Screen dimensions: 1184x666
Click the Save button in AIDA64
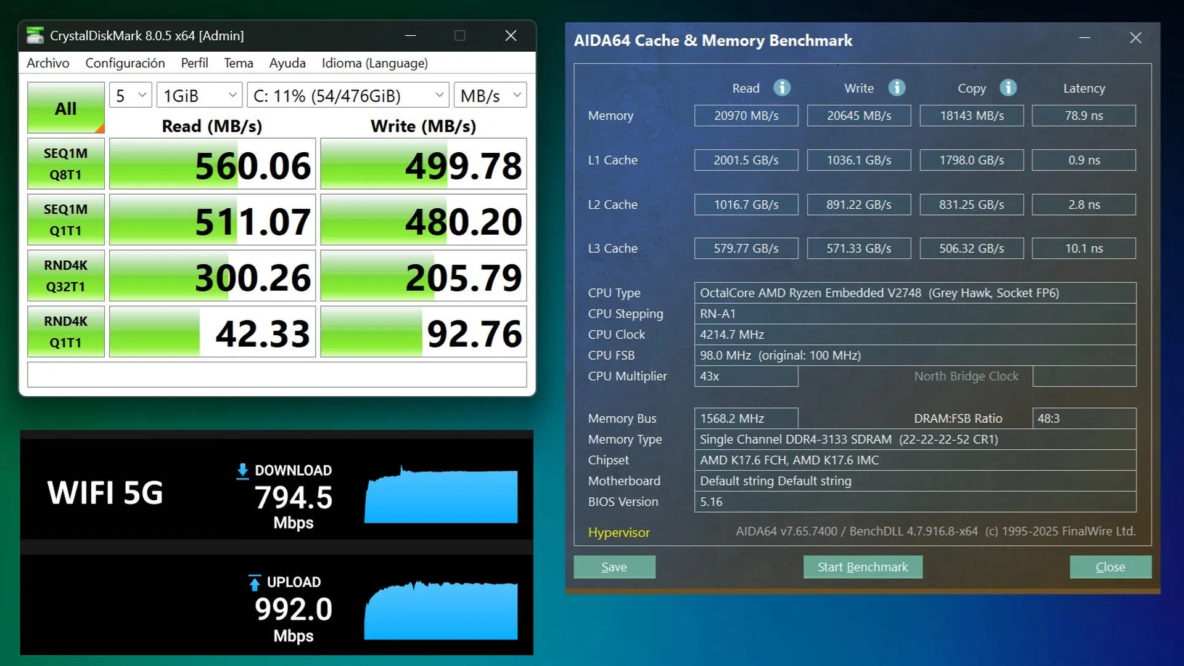pyautogui.click(x=614, y=567)
